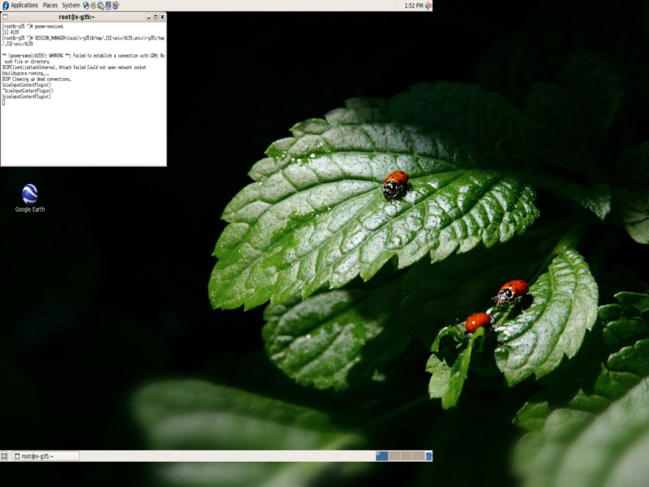
Task: Switch to the fourth workspace
Action: coord(418,456)
